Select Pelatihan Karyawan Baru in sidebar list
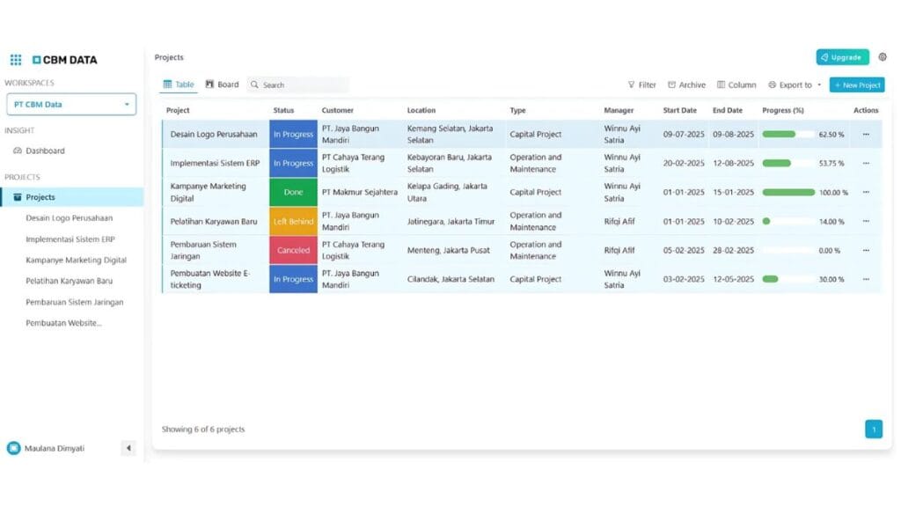 [x=69, y=281]
